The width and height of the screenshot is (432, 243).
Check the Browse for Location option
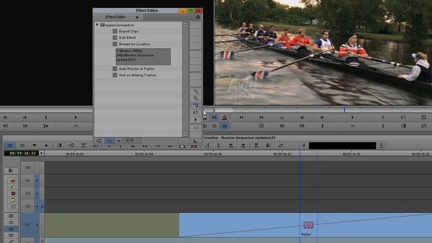click(x=115, y=44)
